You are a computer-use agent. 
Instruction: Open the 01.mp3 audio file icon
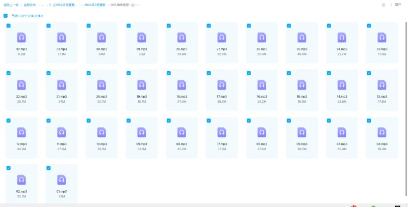[62, 180]
